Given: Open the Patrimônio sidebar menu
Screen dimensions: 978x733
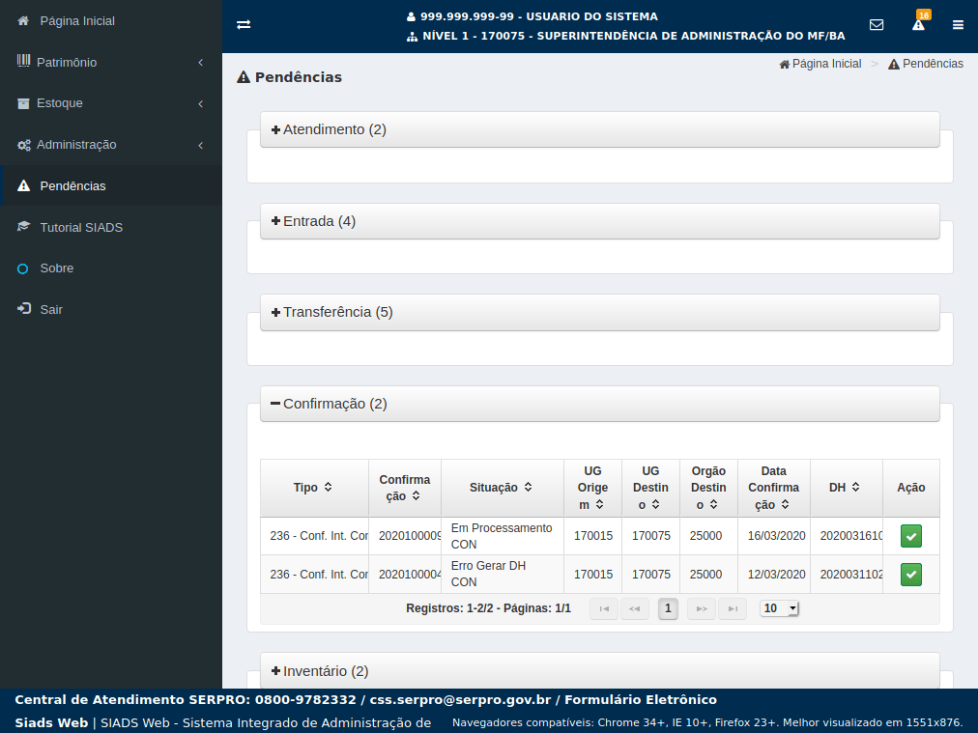Looking at the screenshot, I should pos(111,63).
